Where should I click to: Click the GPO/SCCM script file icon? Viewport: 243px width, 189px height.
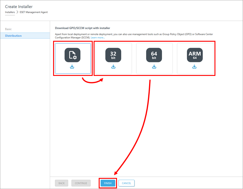tap(72, 55)
